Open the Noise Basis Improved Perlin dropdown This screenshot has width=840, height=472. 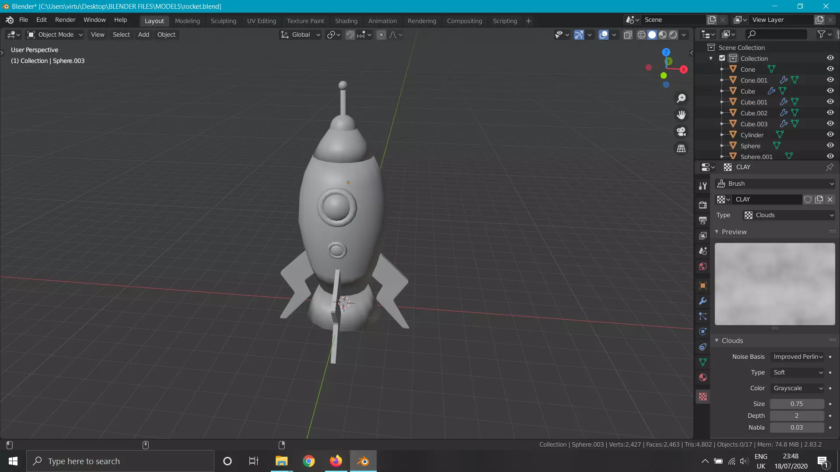click(798, 357)
